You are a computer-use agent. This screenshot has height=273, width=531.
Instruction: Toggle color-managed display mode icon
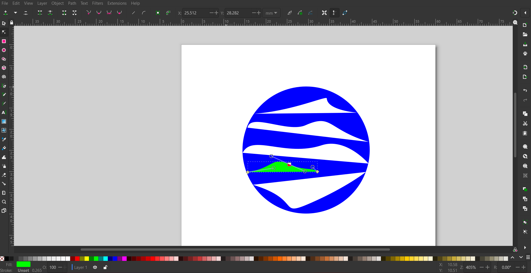pyautogui.click(x=515, y=250)
